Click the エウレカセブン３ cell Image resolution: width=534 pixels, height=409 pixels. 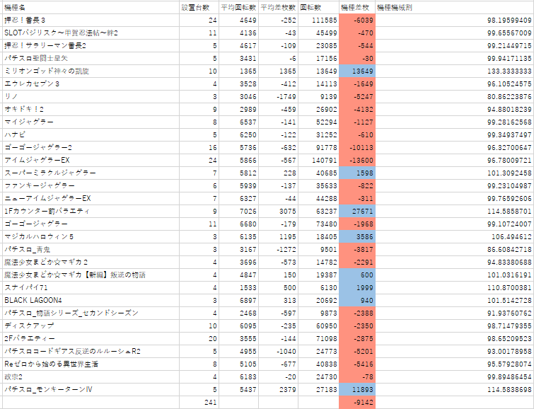tap(91, 83)
